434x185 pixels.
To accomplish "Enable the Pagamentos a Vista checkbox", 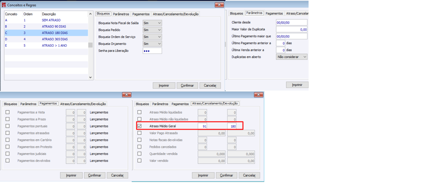I will click(7, 112).
